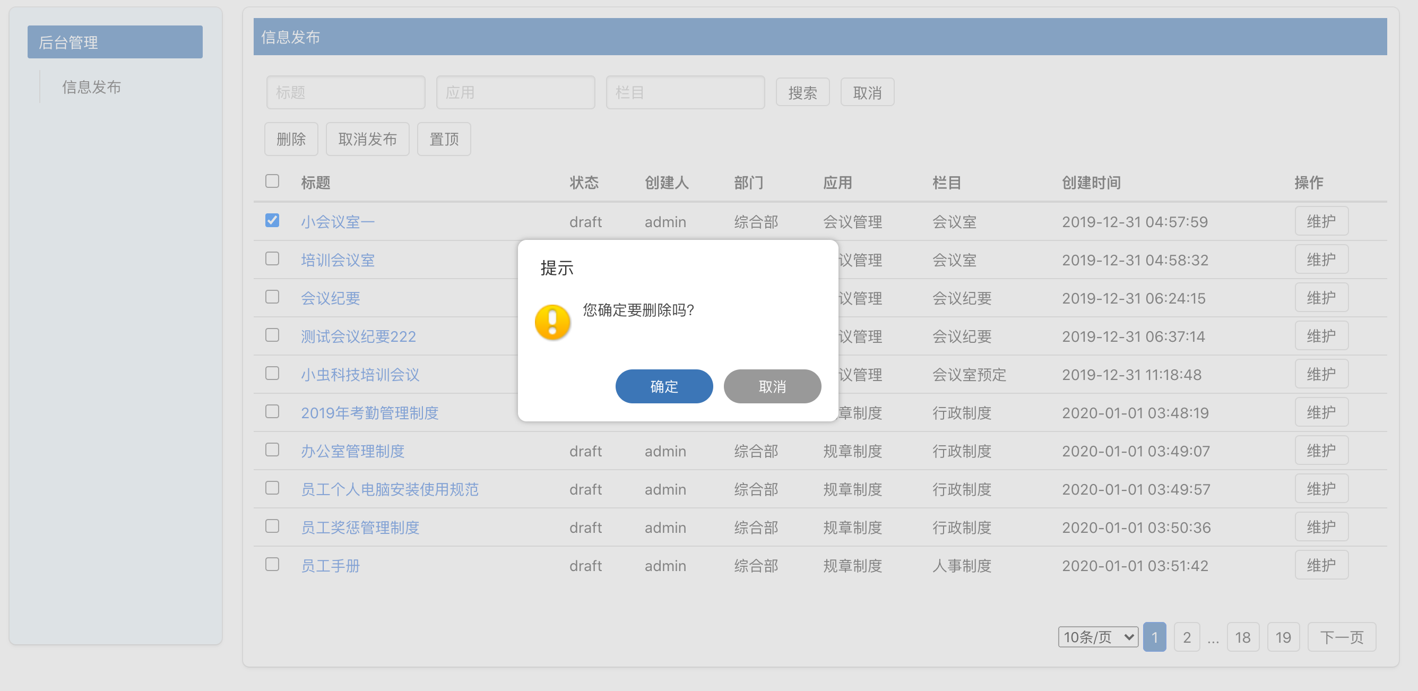This screenshot has height=691, width=1418.
Task: Uncheck the 小会议室一 row checkbox
Action: [272, 220]
